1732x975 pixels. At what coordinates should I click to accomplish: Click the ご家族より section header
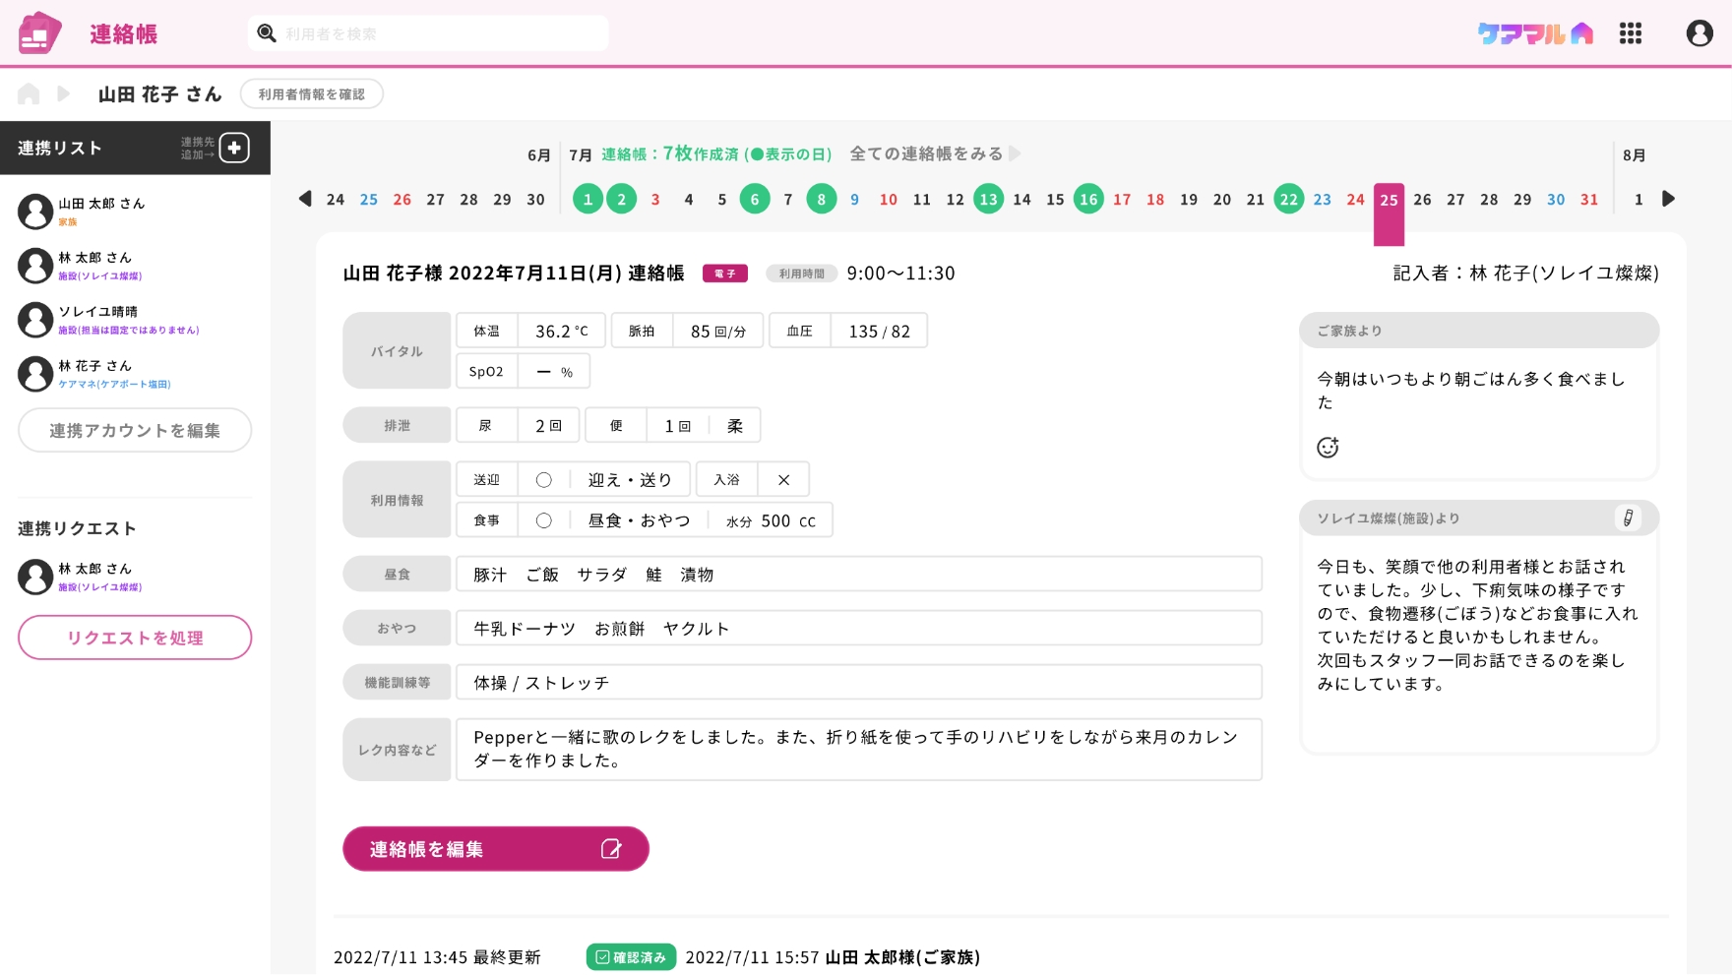[x=1479, y=331]
